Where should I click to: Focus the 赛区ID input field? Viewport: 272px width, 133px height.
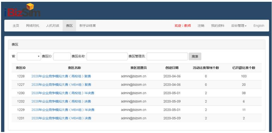pos(62,56)
